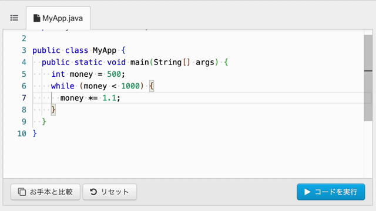This screenshot has height=211, width=376.
Task: Click line number 7 in gutter
Action: point(23,98)
